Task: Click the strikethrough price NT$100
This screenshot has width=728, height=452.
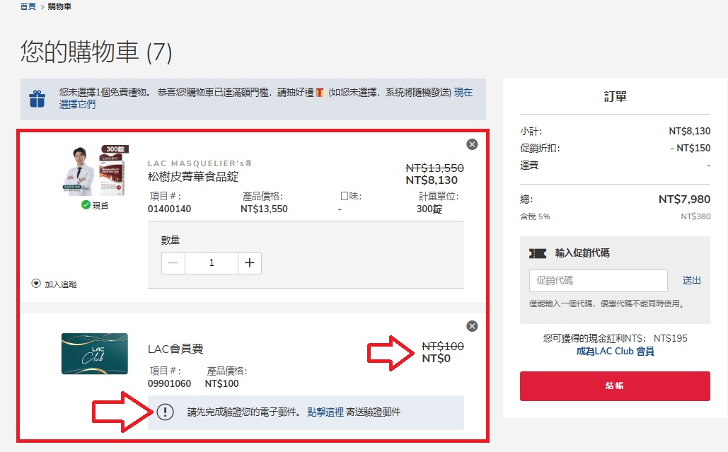Action: (x=443, y=346)
